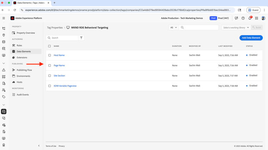
Task: Click the hamburger menu icon
Action: (x=4, y=18)
